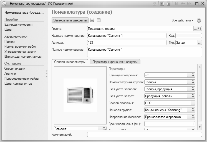Open help with the question mark icon

199,20
